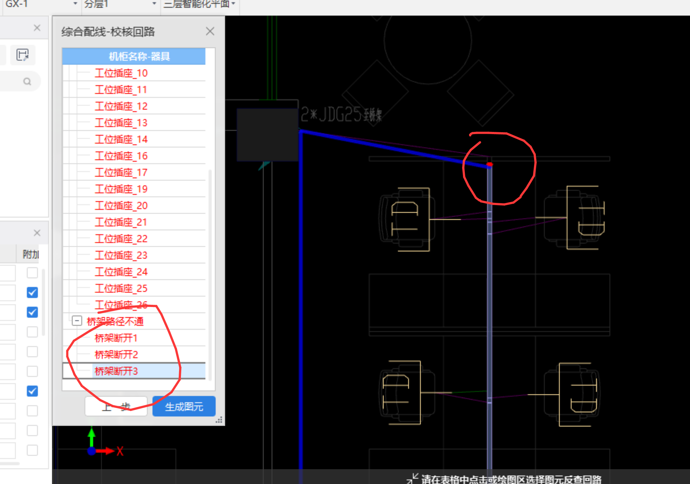This screenshot has height=484, width=690.
Task: Click the 上一步 button
Action: click(x=116, y=406)
